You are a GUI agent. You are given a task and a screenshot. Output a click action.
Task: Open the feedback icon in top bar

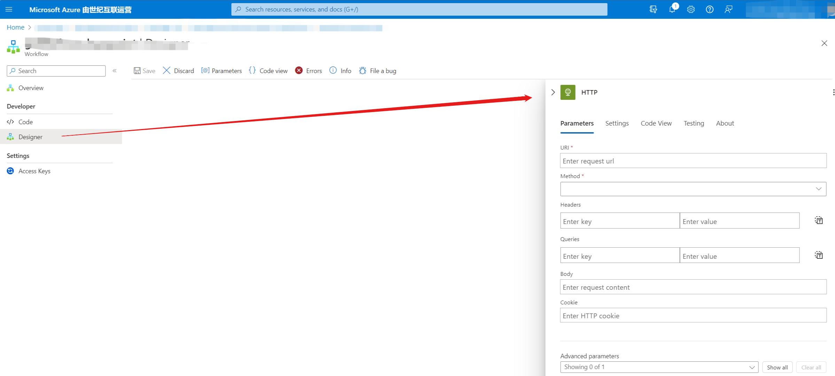[x=728, y=9]
